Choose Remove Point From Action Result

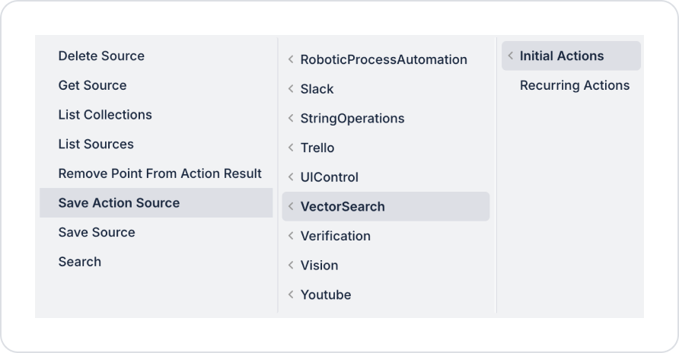[x=160, y=173]
